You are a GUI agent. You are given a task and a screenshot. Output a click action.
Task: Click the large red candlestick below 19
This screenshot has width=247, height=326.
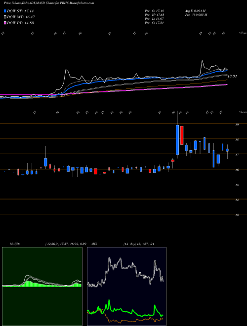coord(182,135)
